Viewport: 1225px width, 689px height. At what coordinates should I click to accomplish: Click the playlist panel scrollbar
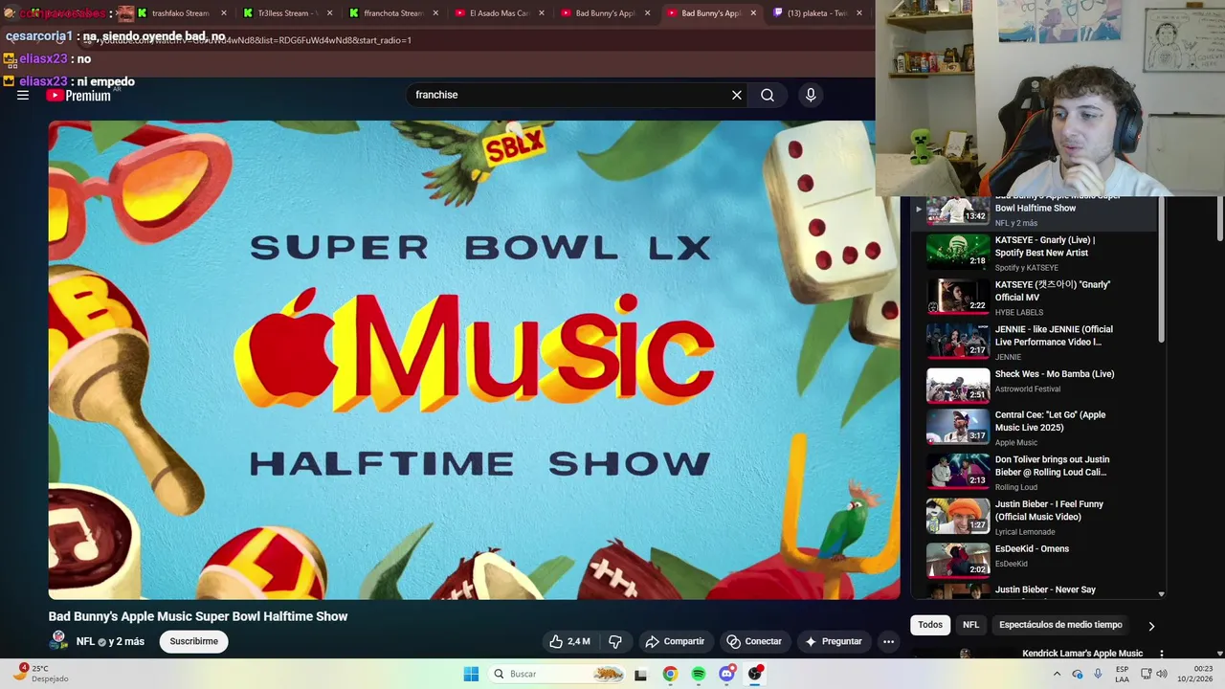point(1161,269)
